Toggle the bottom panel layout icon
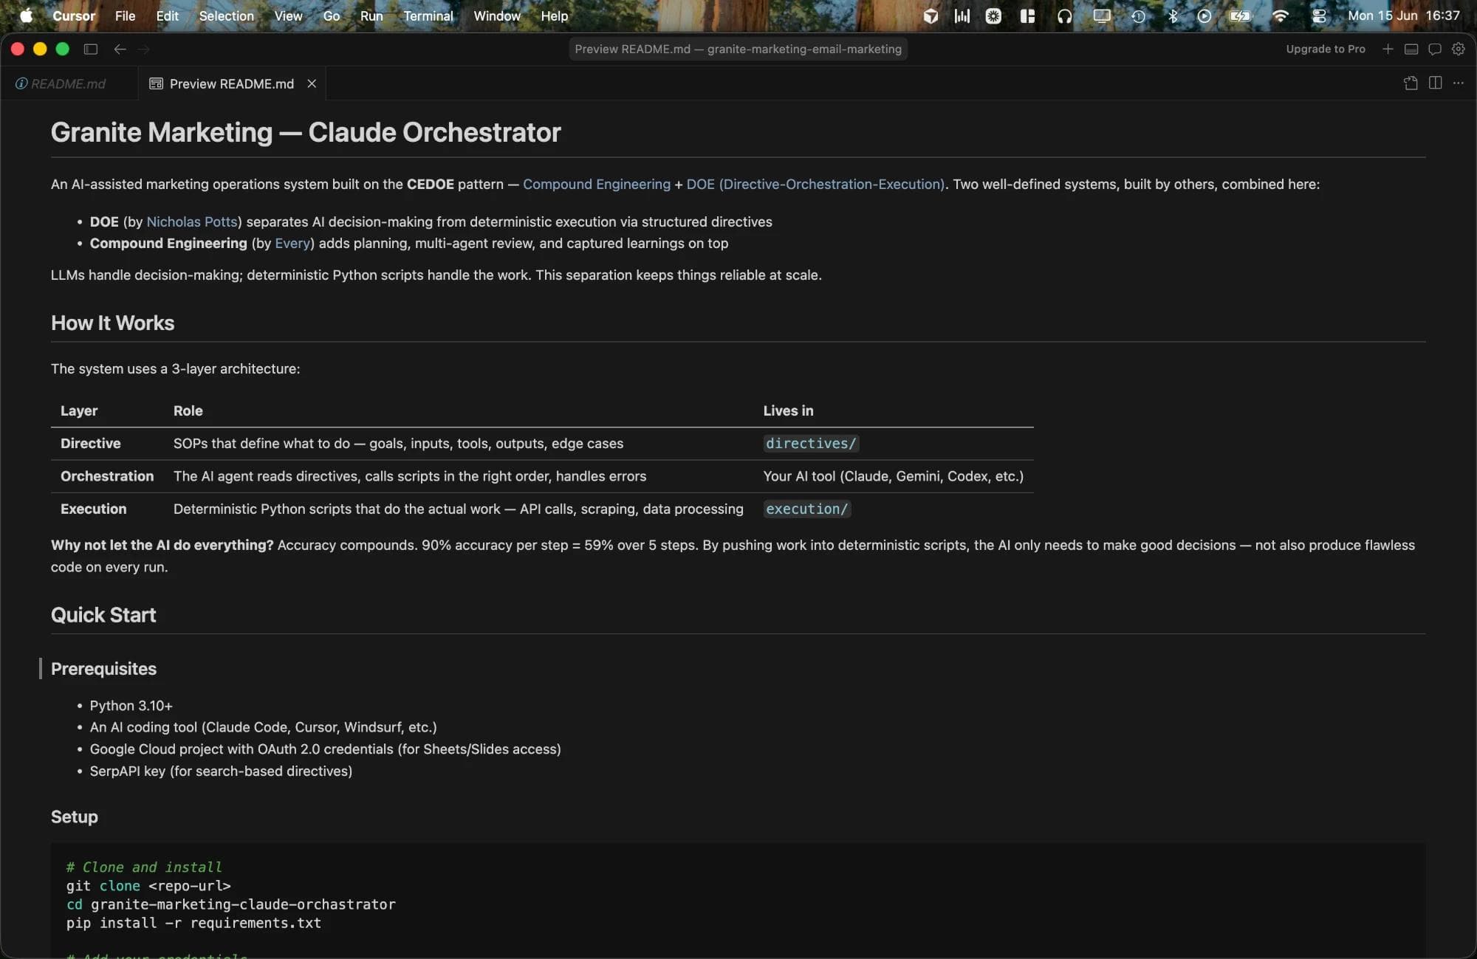 coord(1411,49)
